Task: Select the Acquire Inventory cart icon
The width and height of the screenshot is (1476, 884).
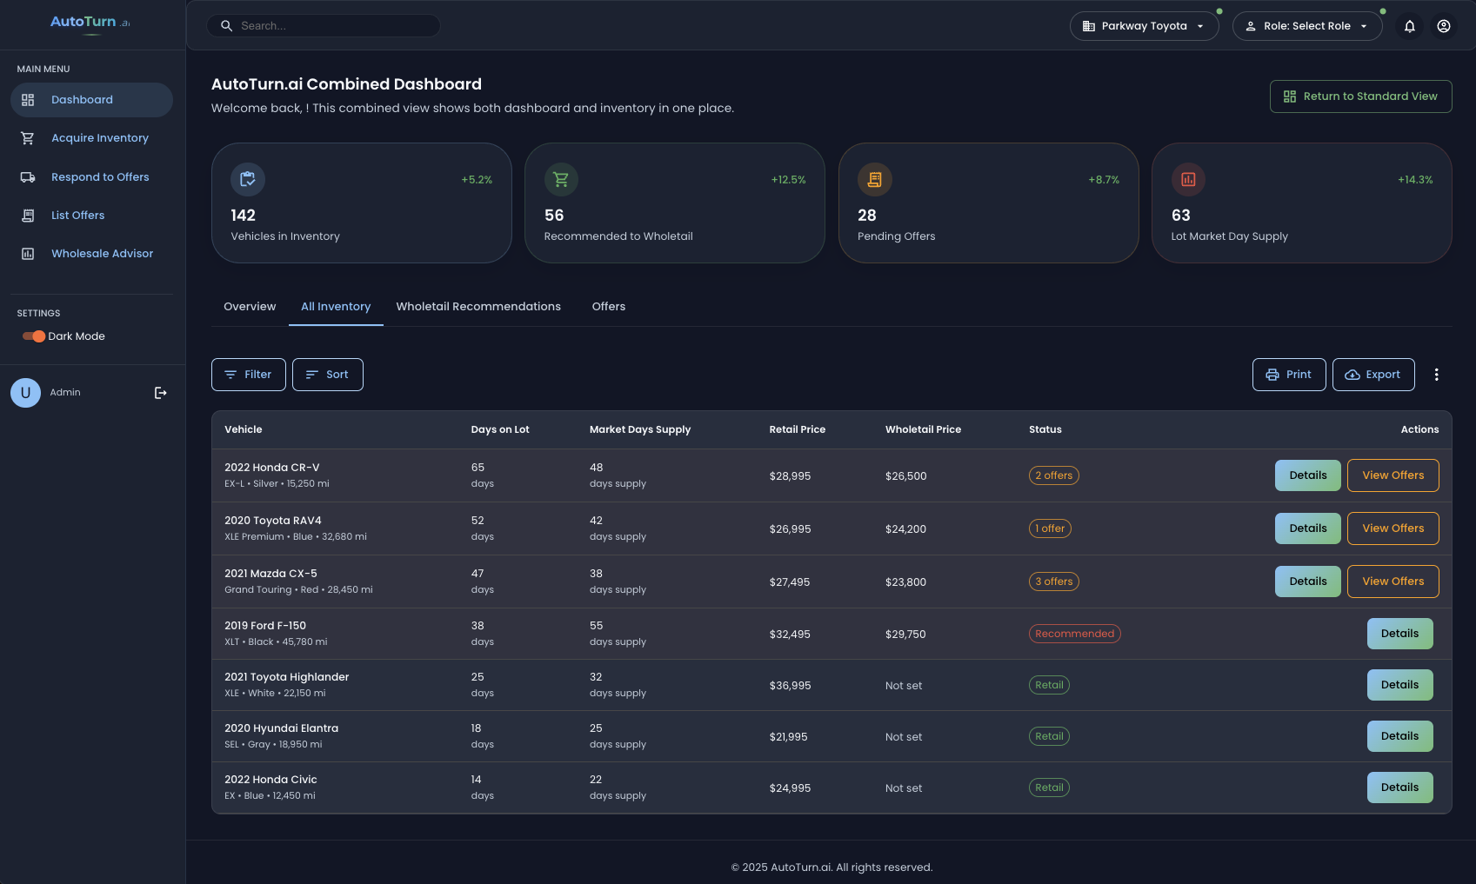Action: click(27, 137)
